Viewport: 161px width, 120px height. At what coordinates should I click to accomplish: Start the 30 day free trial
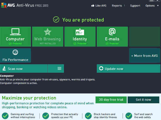tap(111, 100)
